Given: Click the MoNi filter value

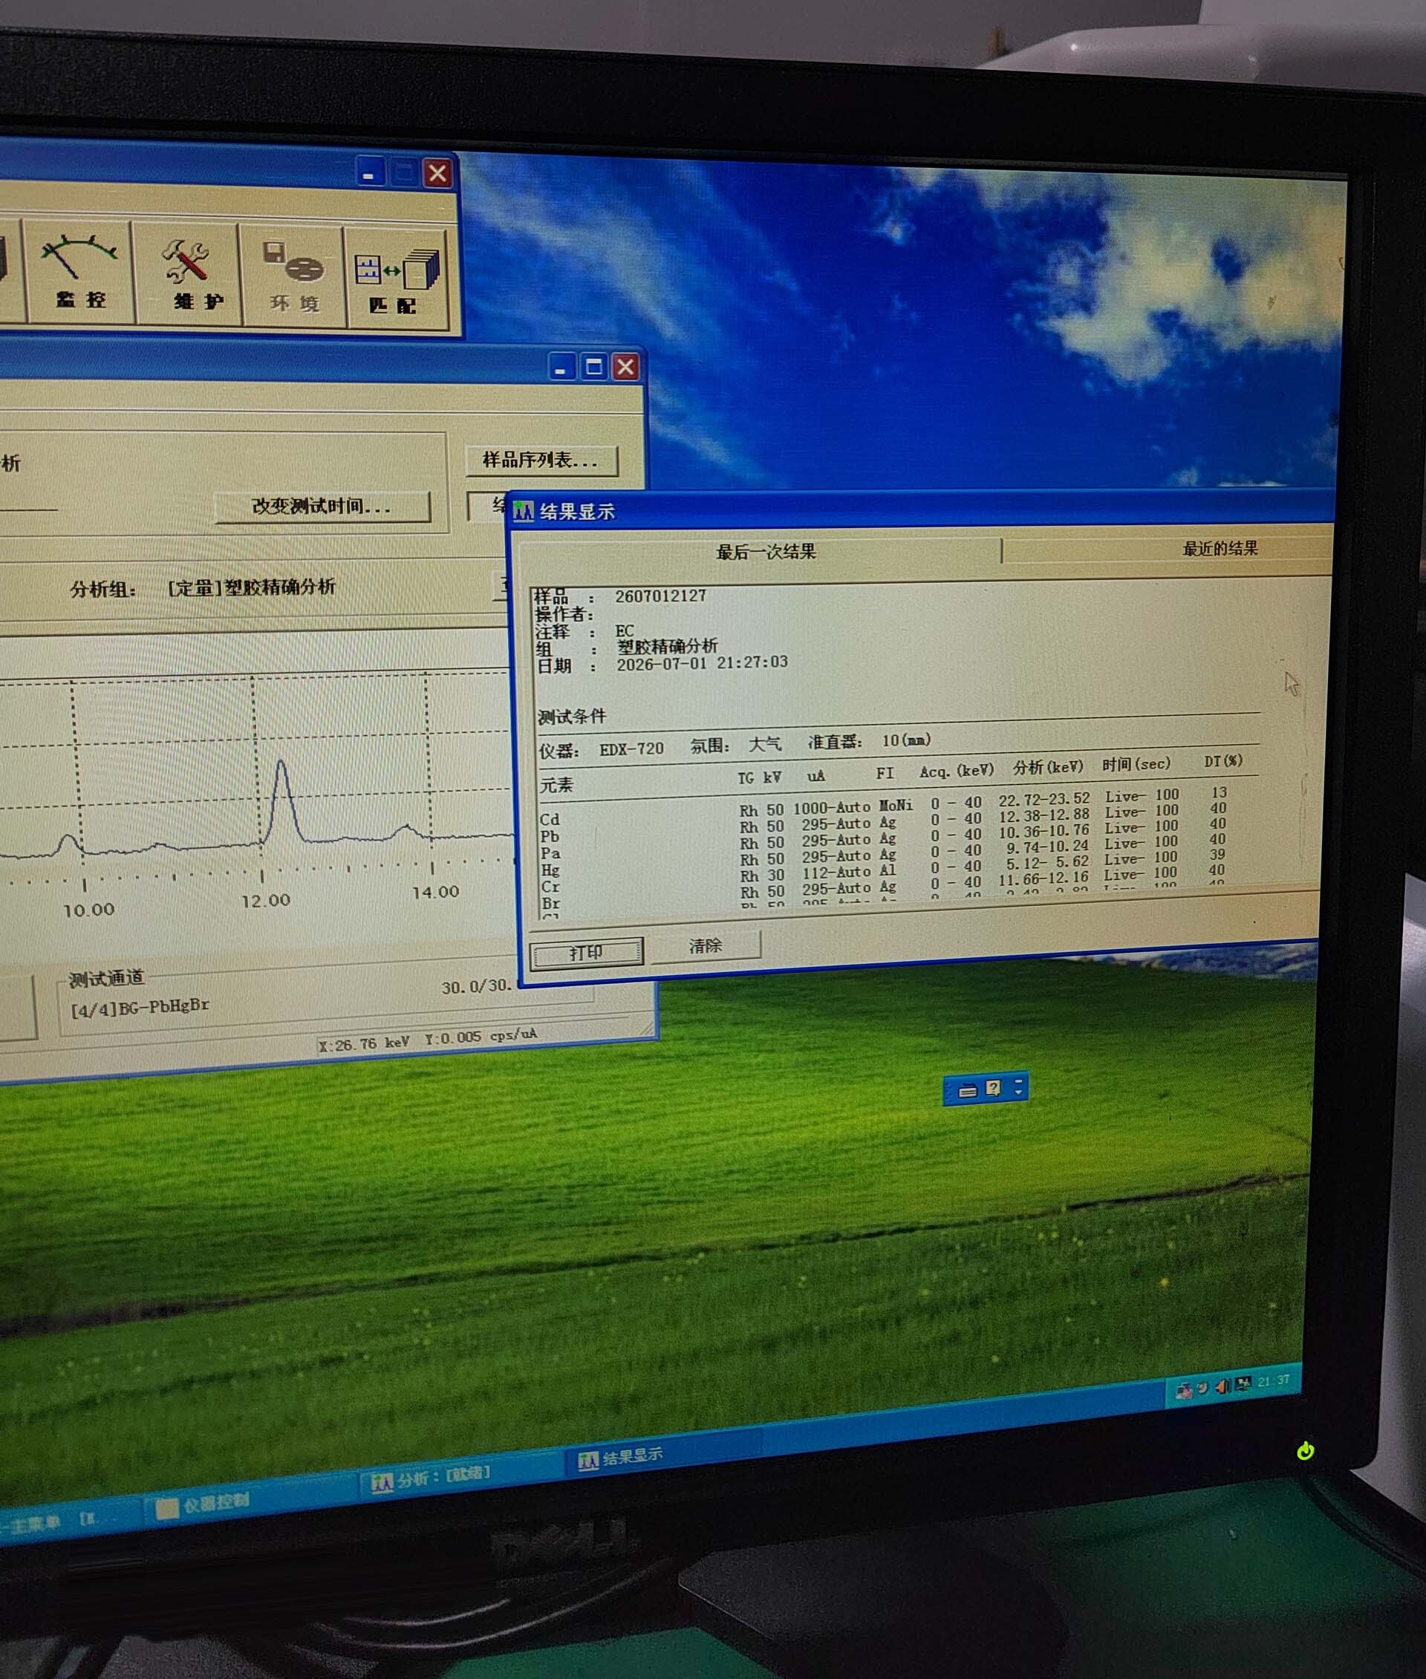Looking at the screenshot, I should coord(896,805).
